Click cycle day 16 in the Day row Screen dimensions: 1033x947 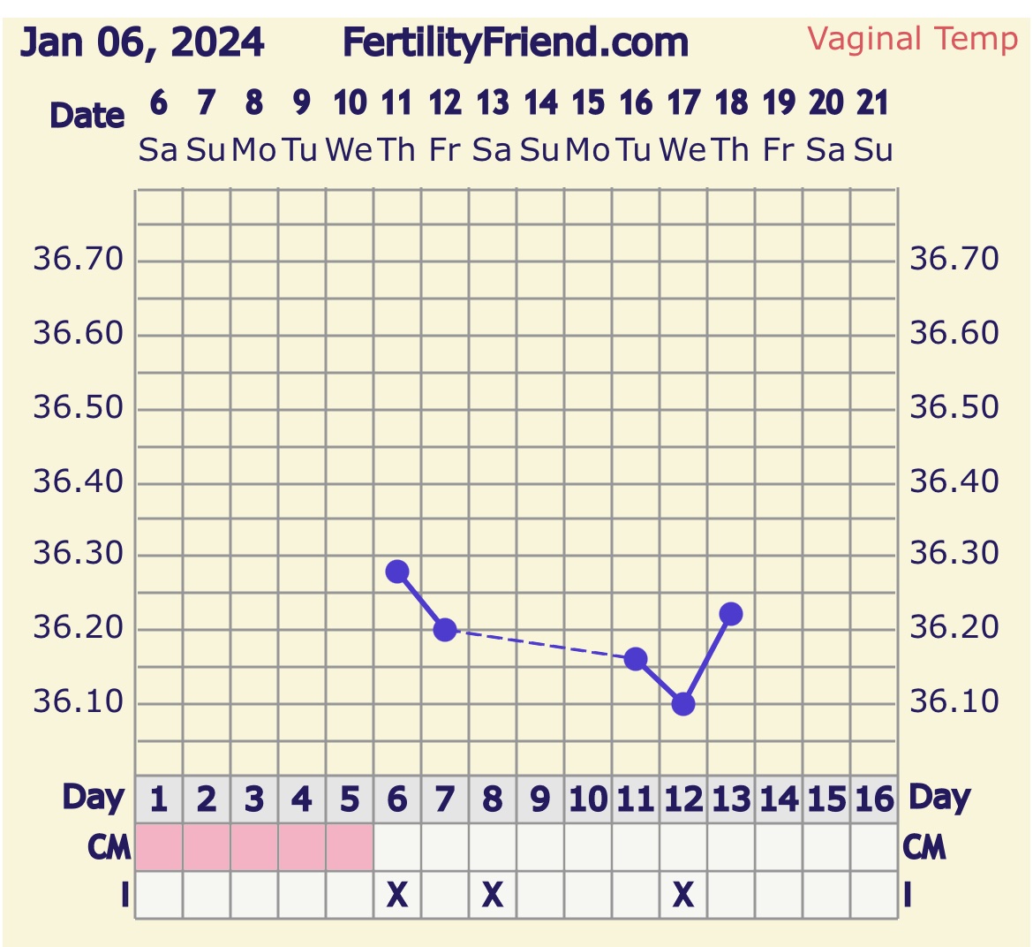[x=874, y=799]
